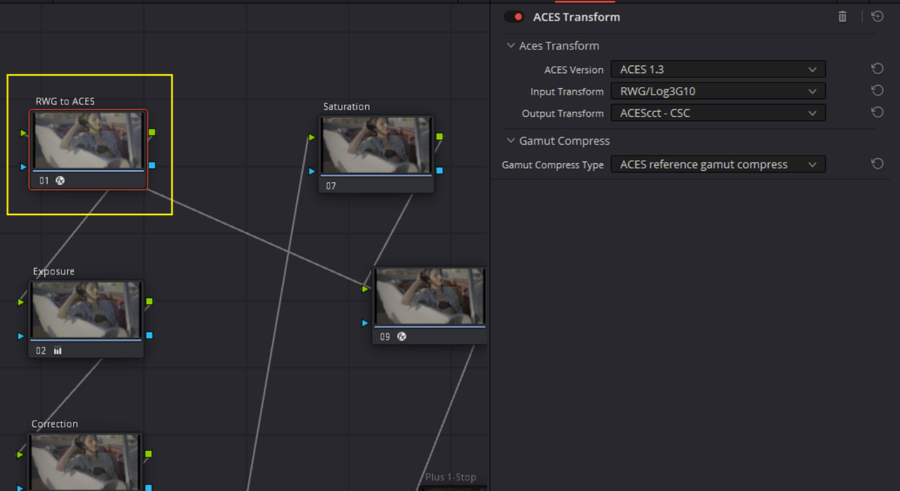Viewport: 900px width, 491px height.
Task: Collapse the Gamut Compress section
Action: tap(510, 141)
